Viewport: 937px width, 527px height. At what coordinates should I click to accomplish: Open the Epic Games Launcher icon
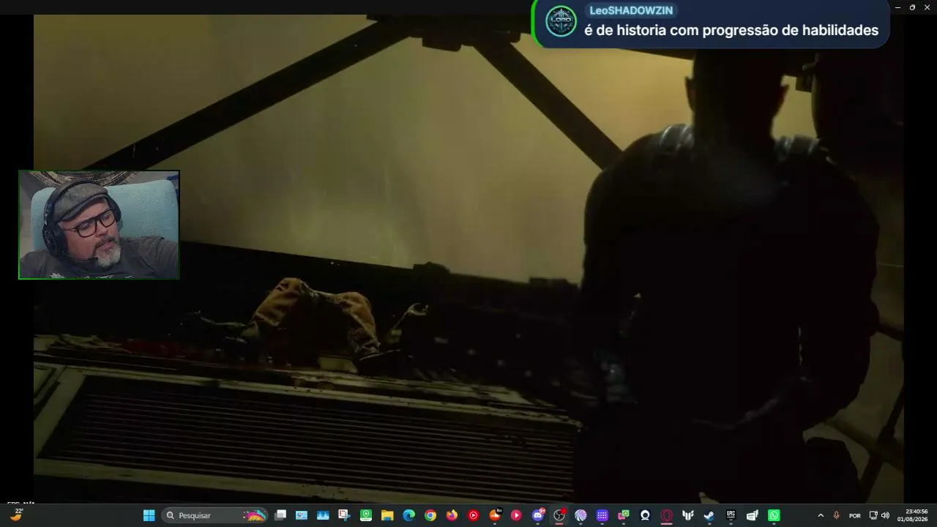coord(731,515)
